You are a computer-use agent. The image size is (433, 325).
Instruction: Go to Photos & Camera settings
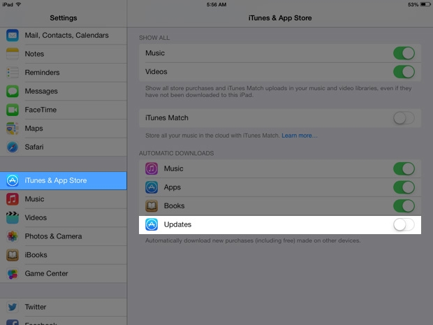(x=64, y=236)
